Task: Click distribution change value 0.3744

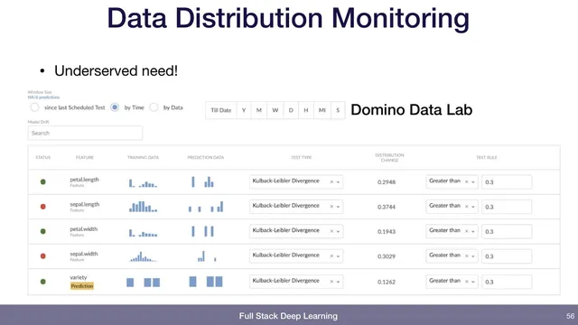Action: tap(387, 207)
